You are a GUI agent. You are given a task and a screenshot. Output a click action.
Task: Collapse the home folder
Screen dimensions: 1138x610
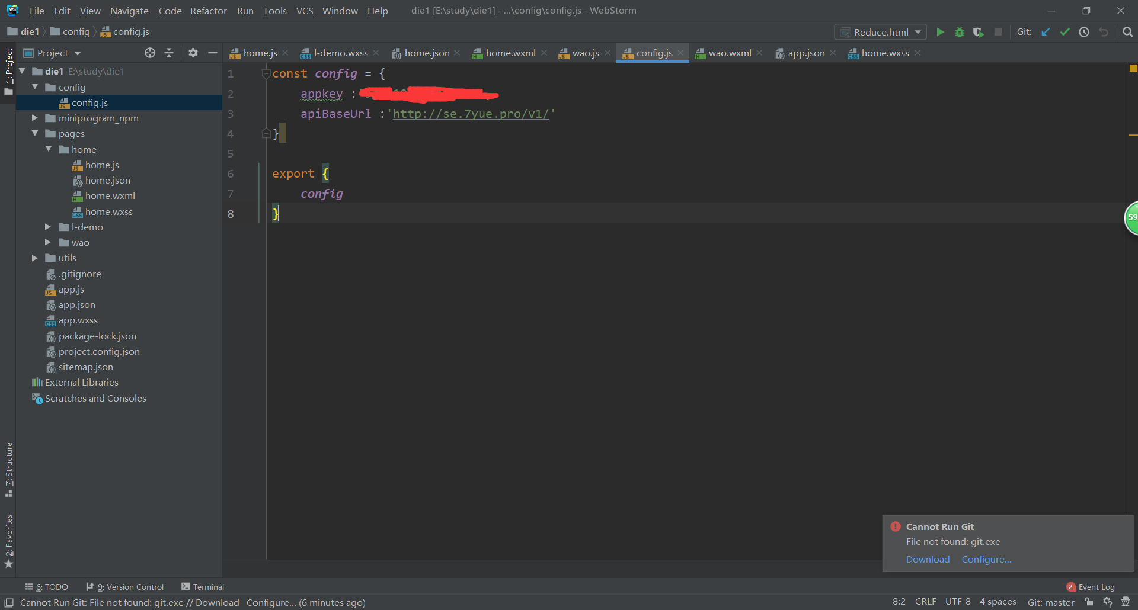49,149
